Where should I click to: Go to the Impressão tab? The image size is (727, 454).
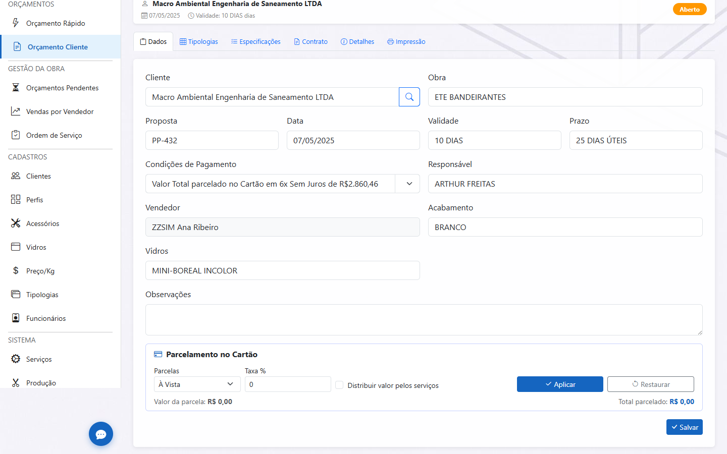point(406,42)
